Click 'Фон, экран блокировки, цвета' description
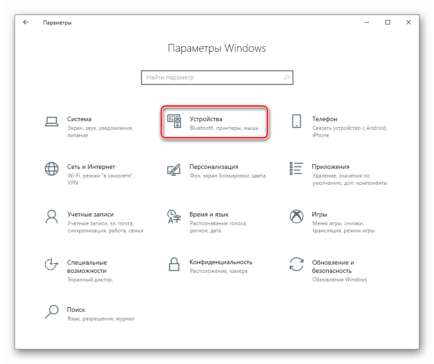 [x=228, y=176]
